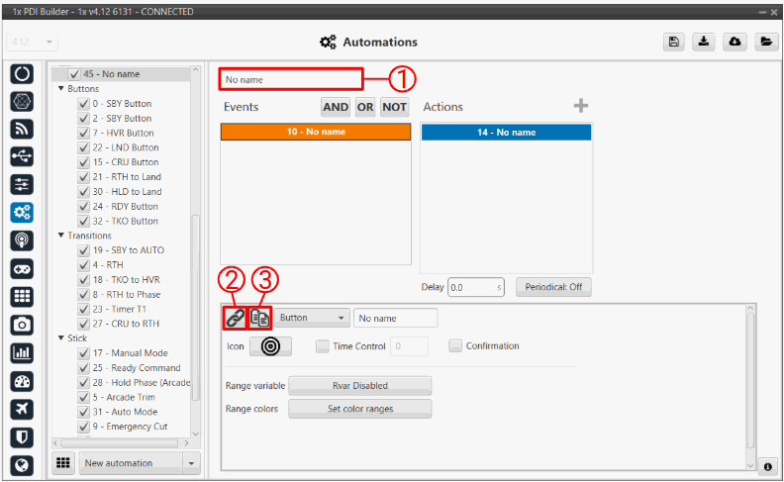784x482 pixels.
Task: Open the gamepad icon in the sidebar
Action: tap(22, 268)
